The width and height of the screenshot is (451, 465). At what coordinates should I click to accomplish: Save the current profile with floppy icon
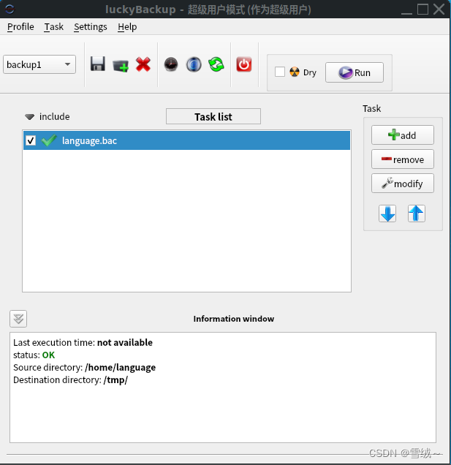click(97, 64)
